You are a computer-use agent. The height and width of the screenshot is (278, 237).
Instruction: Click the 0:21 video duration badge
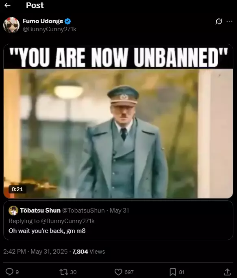click(x=17, y=189)
